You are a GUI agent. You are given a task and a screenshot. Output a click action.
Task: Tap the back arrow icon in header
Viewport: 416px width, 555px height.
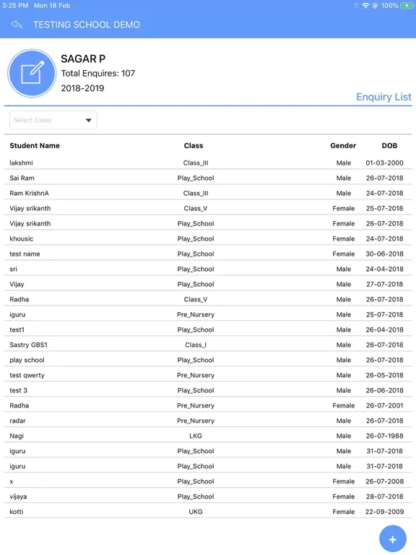pyautogui.click(x=17, y=25)
